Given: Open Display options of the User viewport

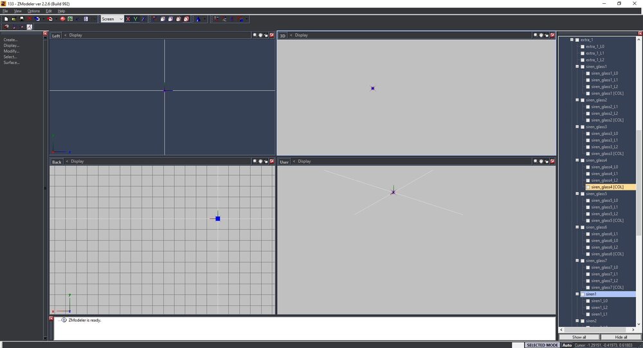Looking at the screenshot, I should 304,161.
